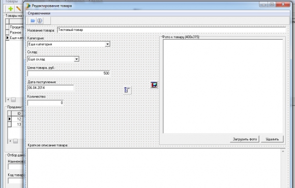The image size is (295, 188).
Task: Click the Delphi form title bar icon
Action: coord(28,6)
